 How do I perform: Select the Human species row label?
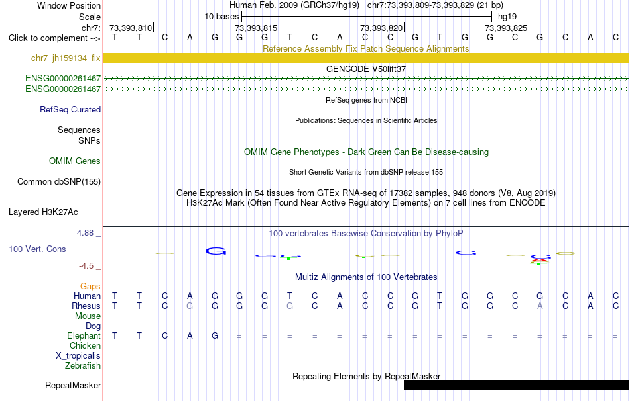tap(87, 296)
